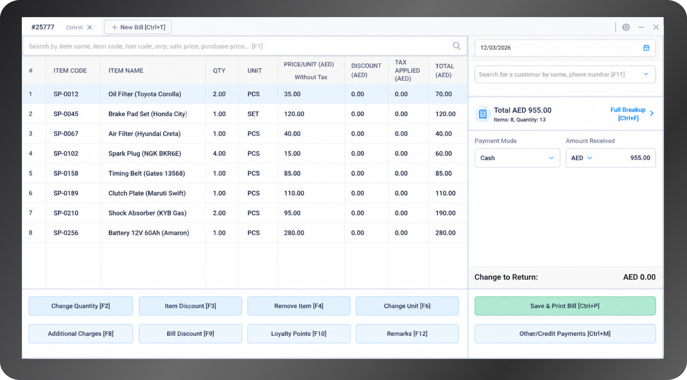The height and width of the screenshot is (380, 687).
Task: Click the bill receipt icon beside Total
Action: [483, 114]
